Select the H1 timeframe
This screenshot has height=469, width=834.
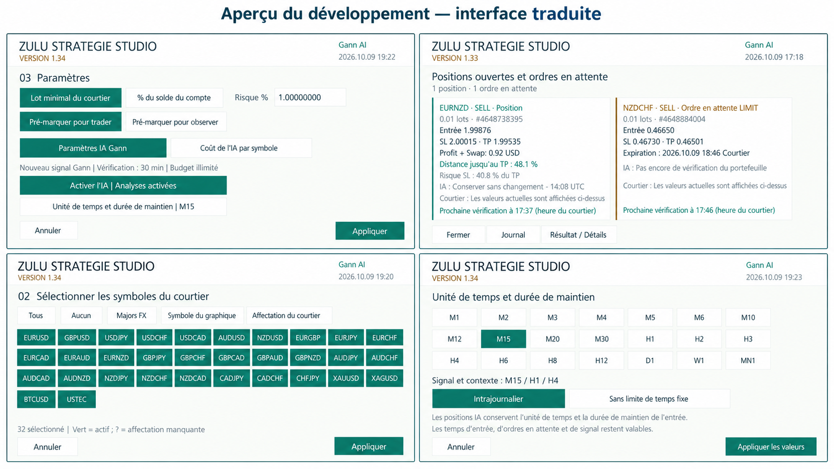(650, 339)
